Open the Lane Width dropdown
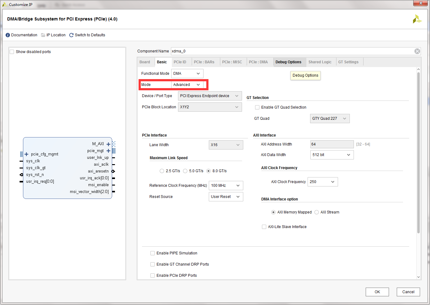Image resolution: width=430 pixels, height=305 pixels. coord(226,145)
